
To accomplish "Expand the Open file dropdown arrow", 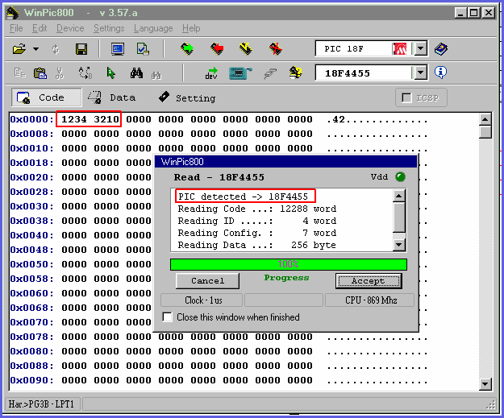I will tap(36, 49).
